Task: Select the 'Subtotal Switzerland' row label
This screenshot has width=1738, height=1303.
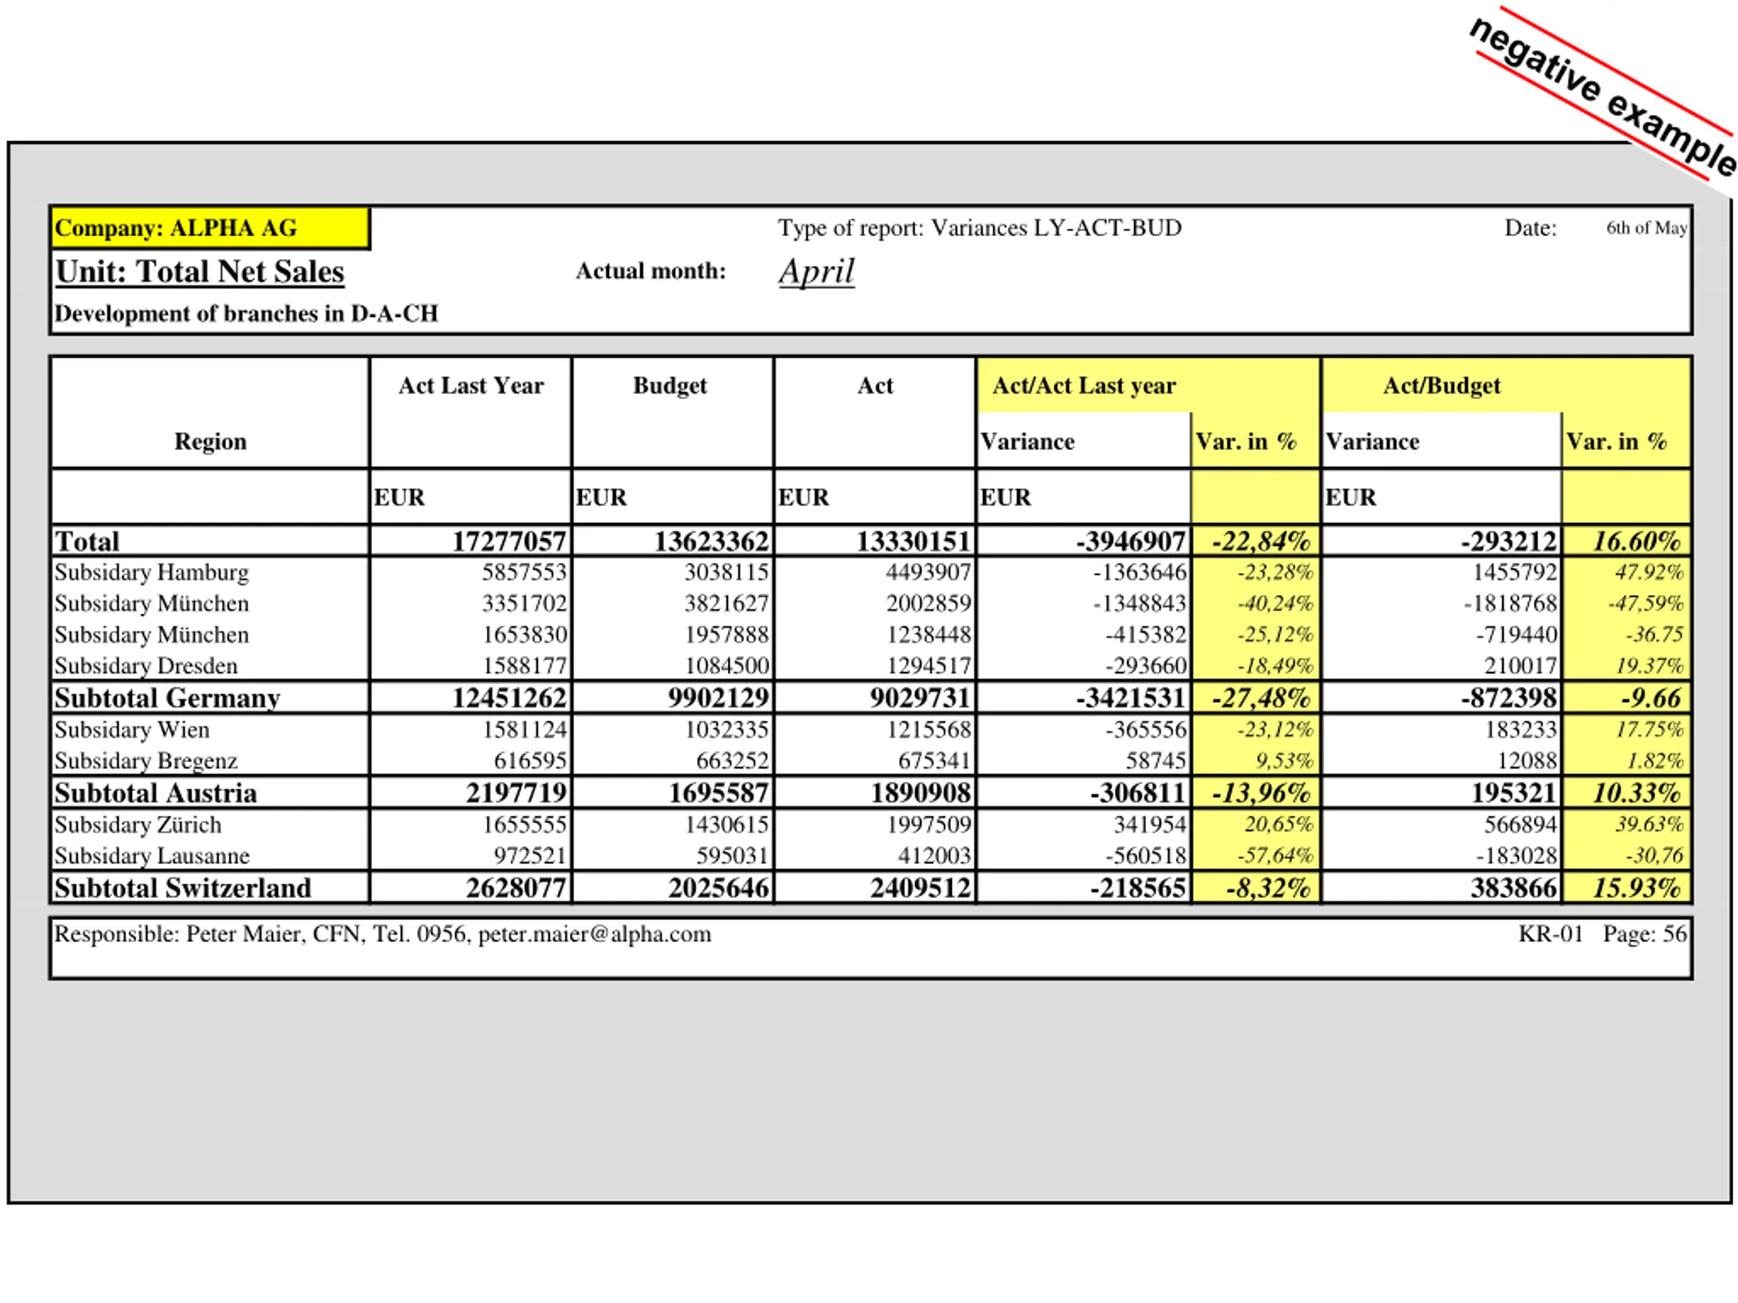Action: click(x=183, y=888)
